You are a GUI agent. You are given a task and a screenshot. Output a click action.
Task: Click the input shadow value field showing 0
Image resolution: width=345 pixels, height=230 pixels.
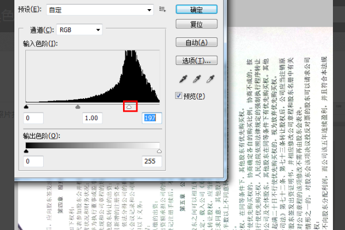tap(34, 118)
